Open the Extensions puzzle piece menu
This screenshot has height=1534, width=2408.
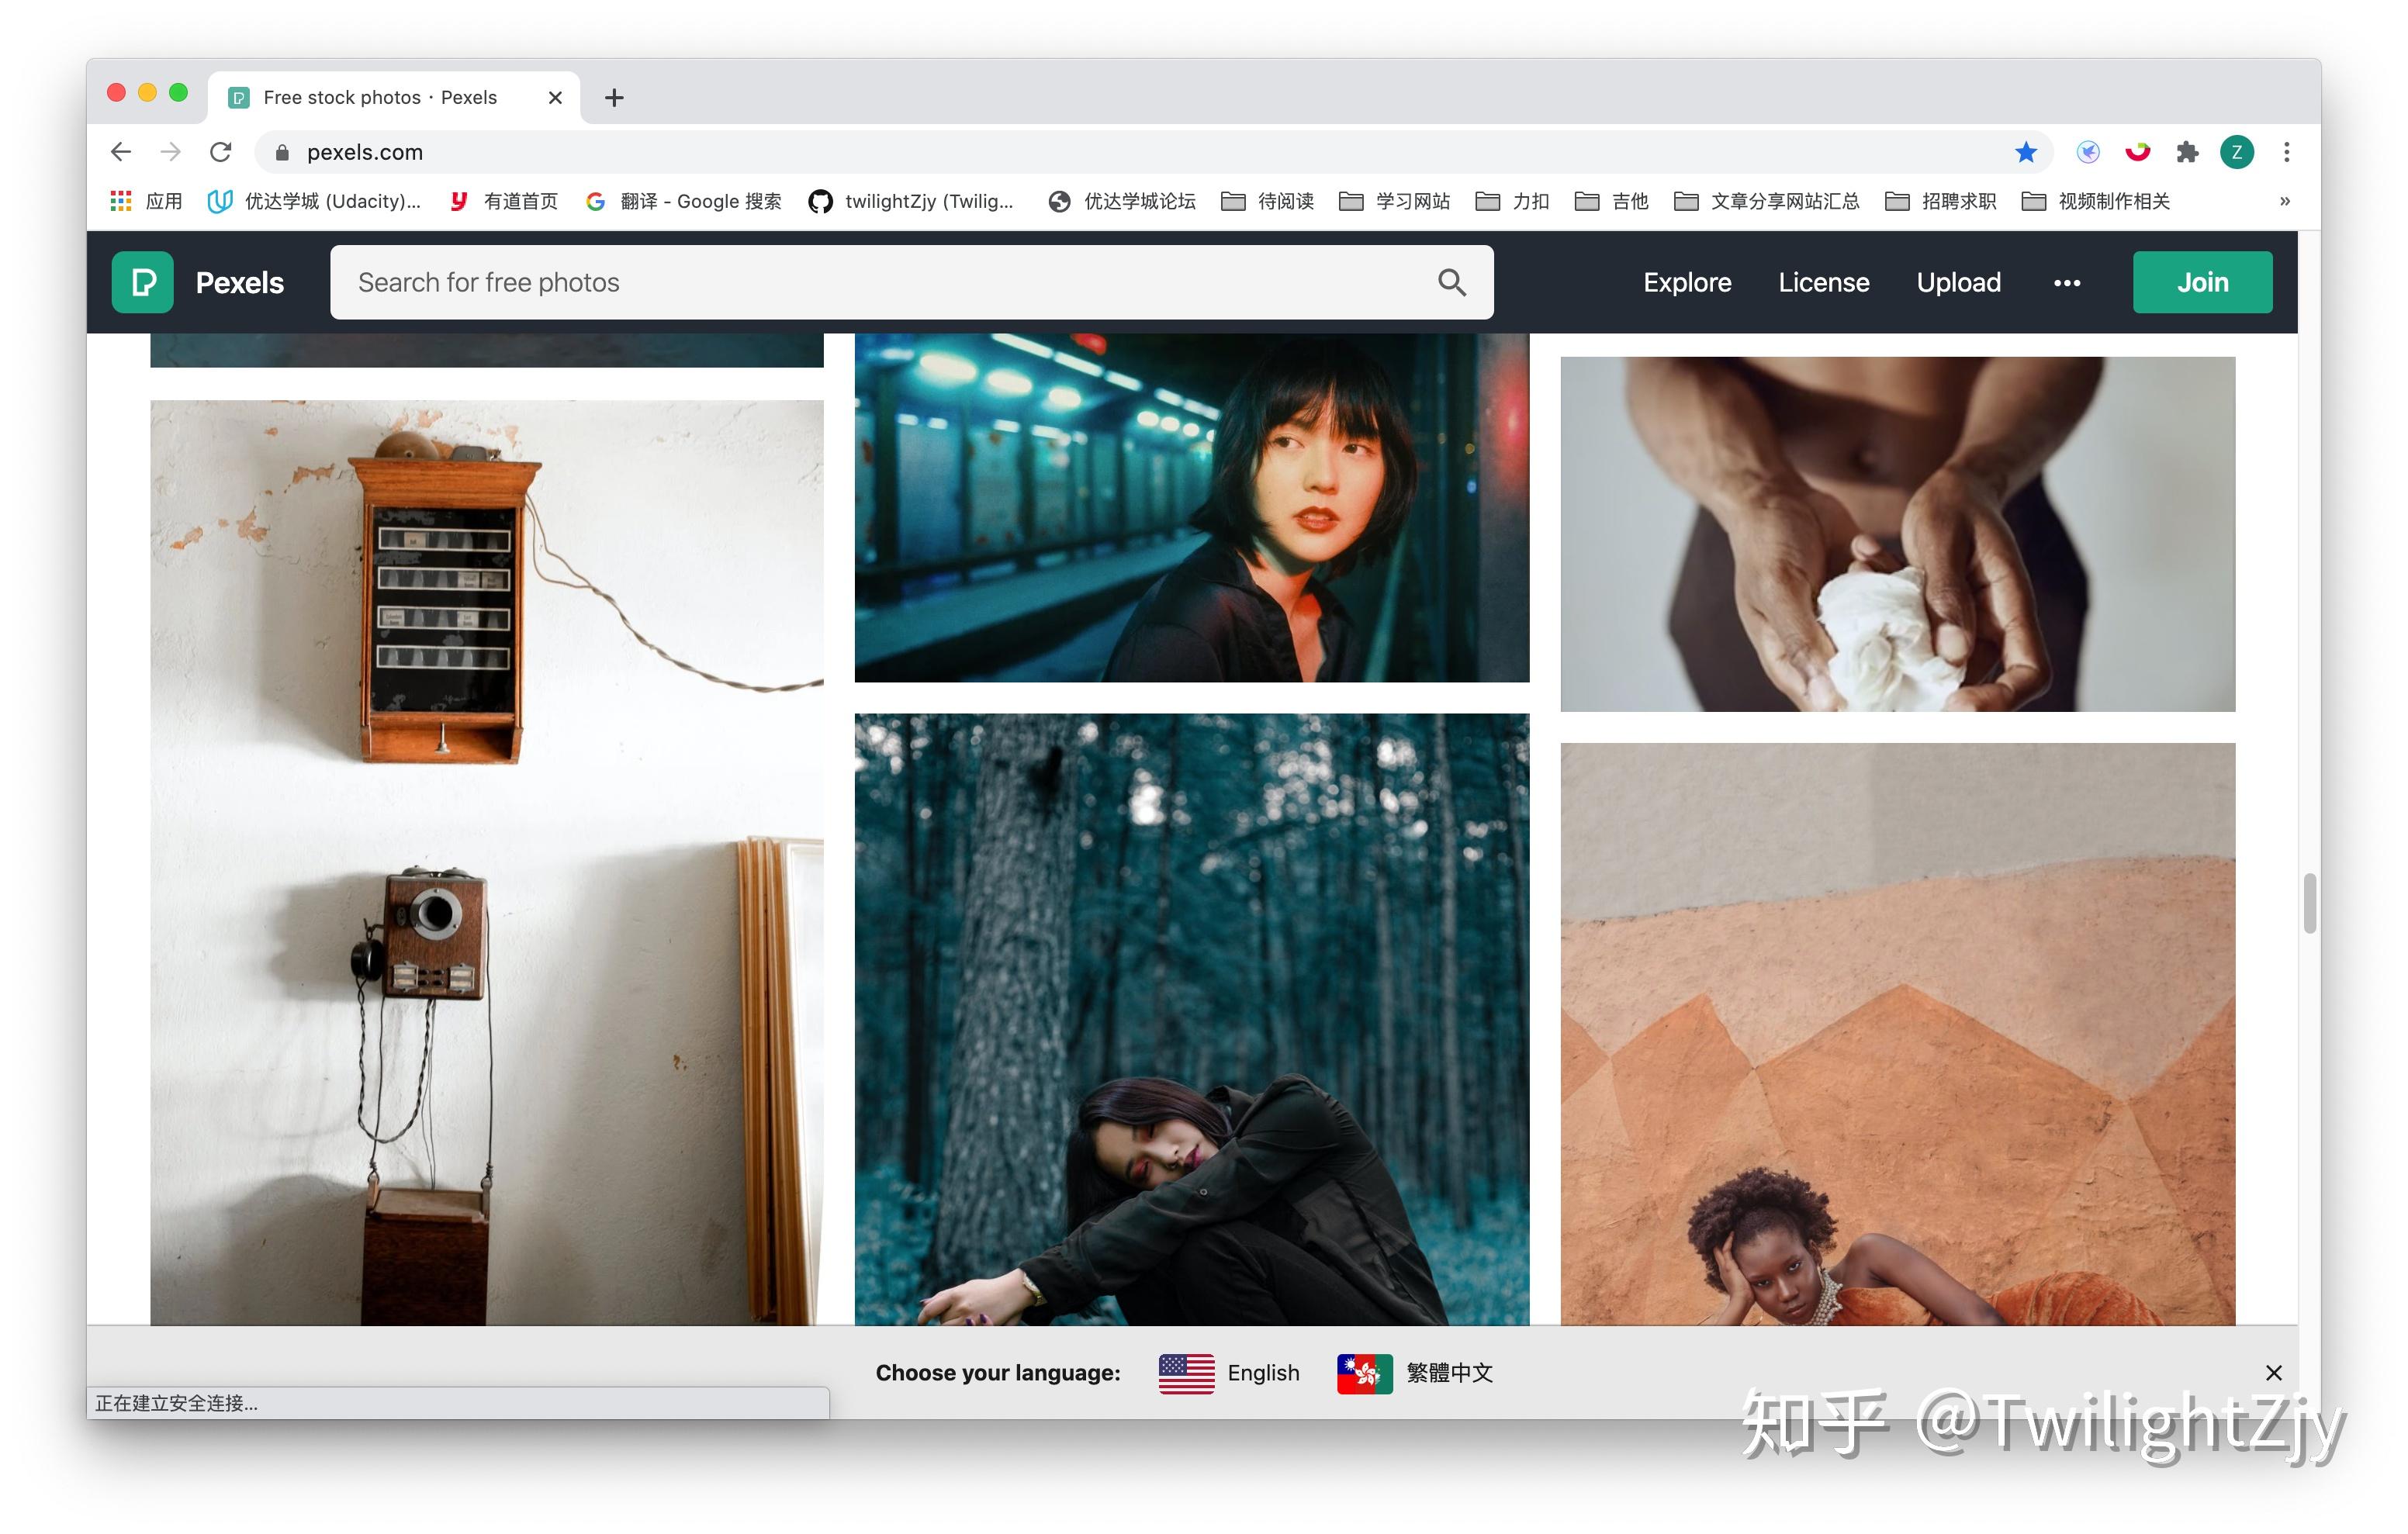coord(2186,152)
